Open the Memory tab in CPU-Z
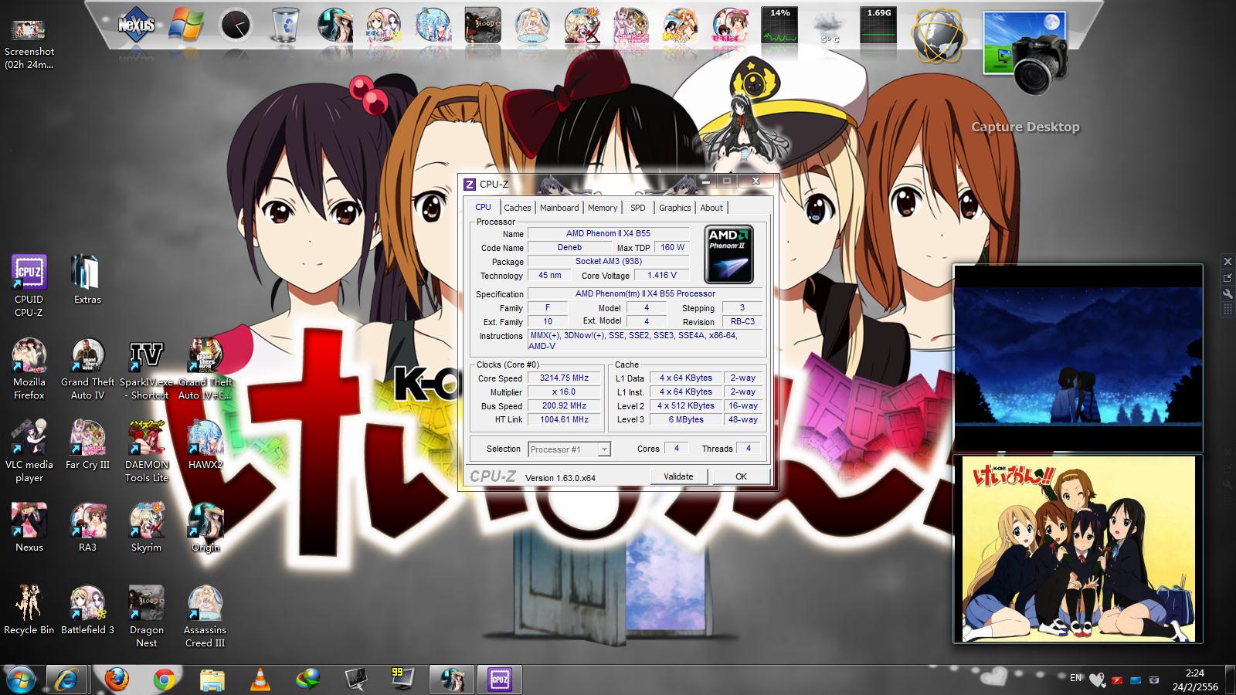The height and width of the screenshot is (695, 1236). 603,208
